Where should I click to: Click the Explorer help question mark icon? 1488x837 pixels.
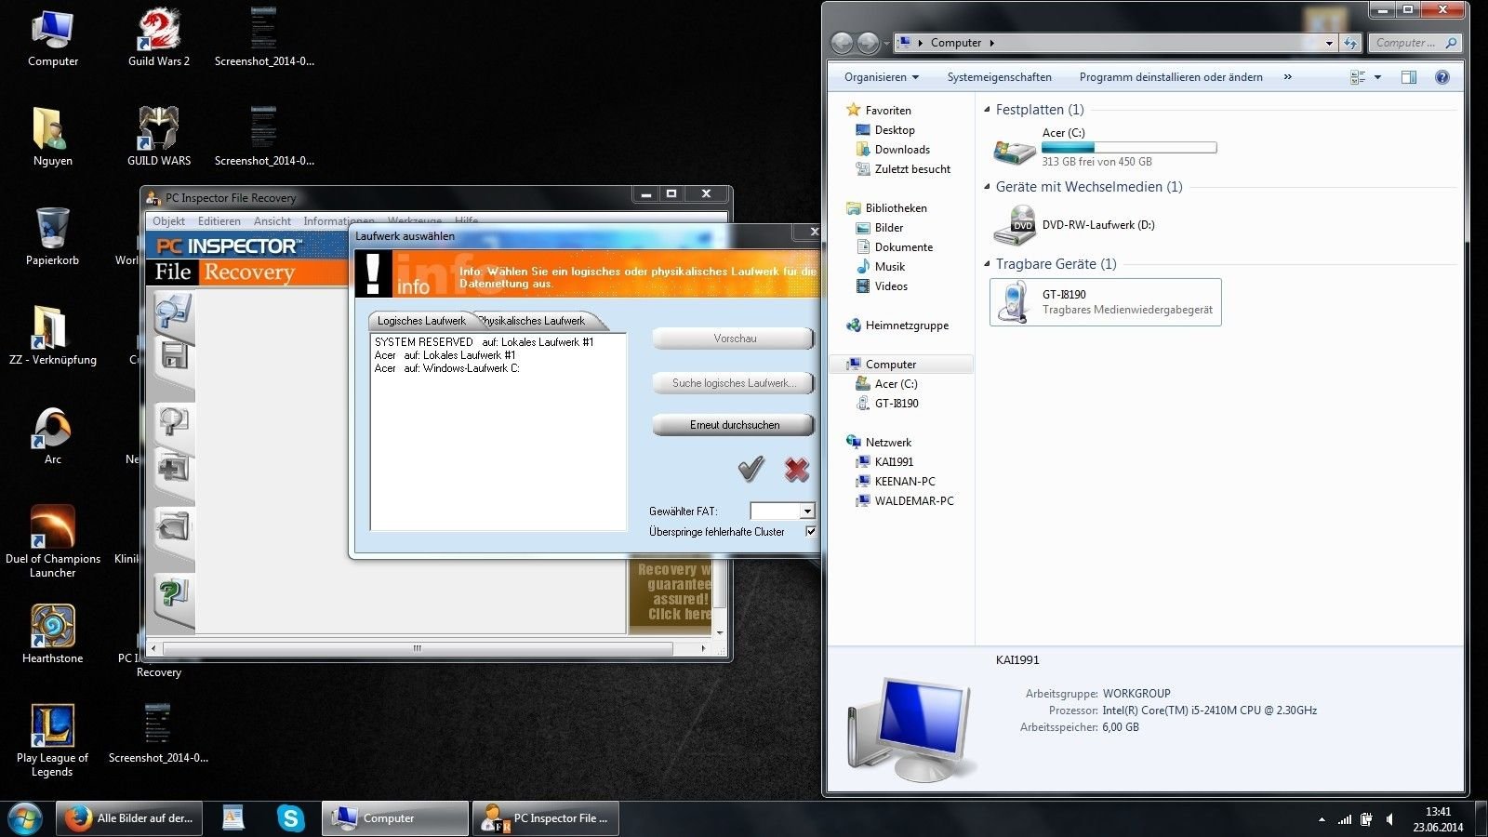[x=1442, y=77]
